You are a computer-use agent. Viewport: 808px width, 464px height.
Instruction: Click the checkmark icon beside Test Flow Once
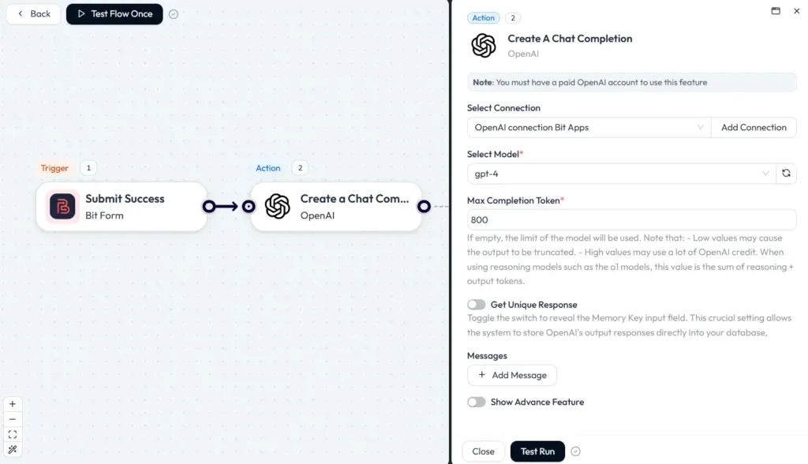pyautogui.click(x=174, y=13)
